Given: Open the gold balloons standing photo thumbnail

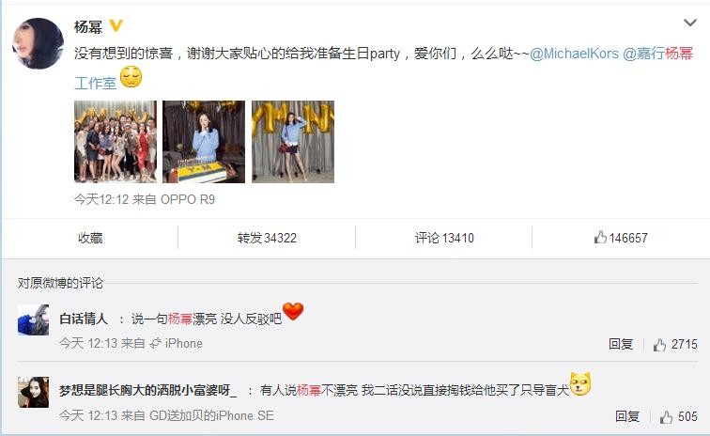Looking at the screenshot, I should point(293,142).
